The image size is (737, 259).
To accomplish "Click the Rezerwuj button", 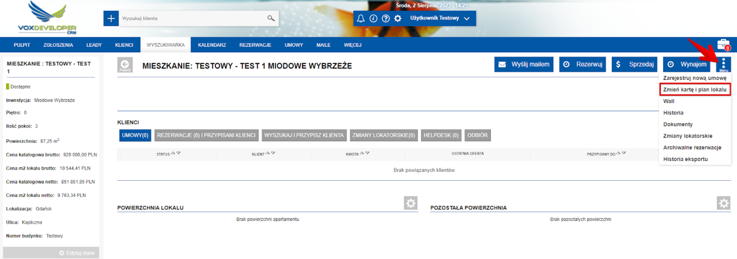I will point(582,64).
